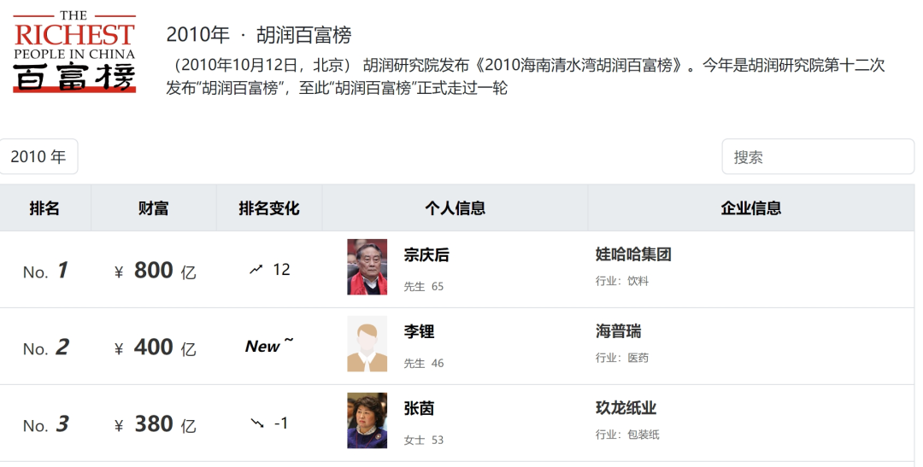Click the upward trend arrow icon for rank 1

click(x=256, y=270)
